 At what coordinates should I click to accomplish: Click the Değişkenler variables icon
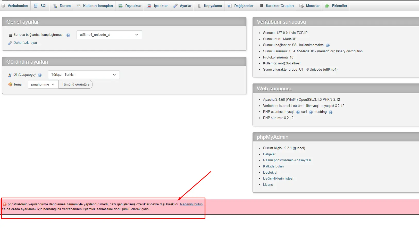(229, 6)
